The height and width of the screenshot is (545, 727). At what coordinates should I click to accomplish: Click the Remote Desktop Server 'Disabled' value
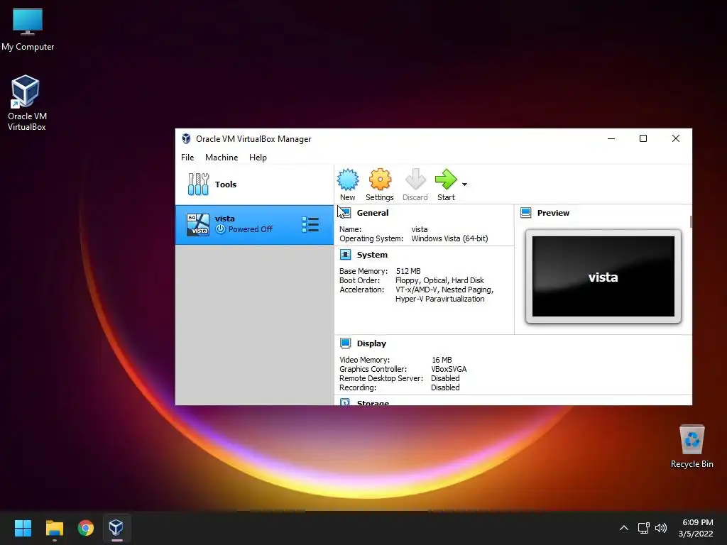(x=445, y=379)
